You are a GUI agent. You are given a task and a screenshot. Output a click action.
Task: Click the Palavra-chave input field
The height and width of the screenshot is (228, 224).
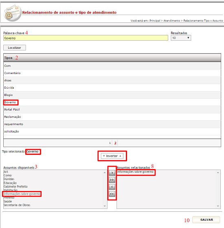(x=86, y=38)
